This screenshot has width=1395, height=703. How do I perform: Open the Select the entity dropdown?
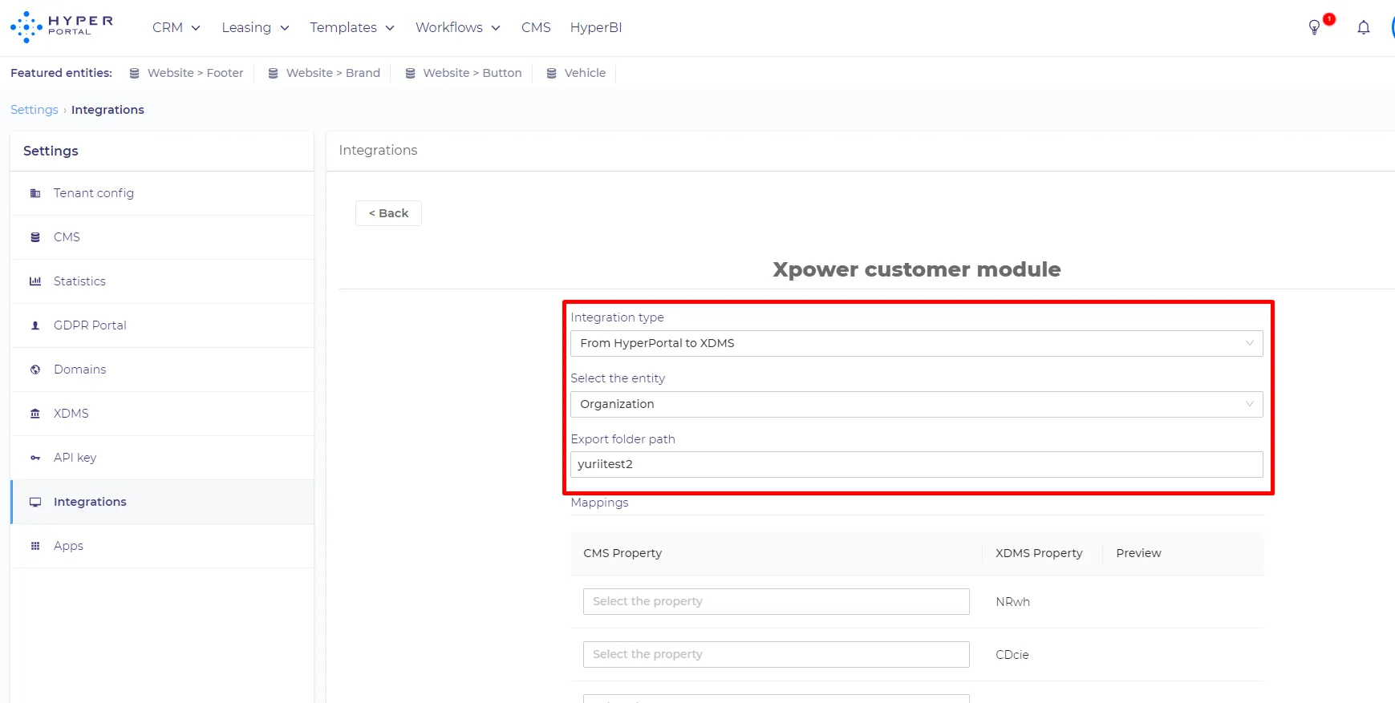917,404
